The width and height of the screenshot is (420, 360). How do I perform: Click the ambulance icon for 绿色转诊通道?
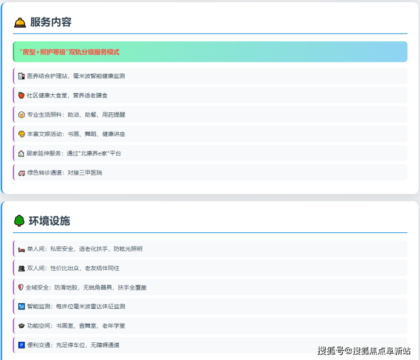(x=22, y=173)
